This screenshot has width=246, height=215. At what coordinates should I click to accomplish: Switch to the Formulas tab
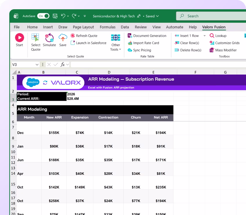point(107,27)
